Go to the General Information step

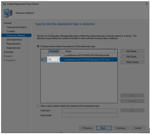click(x=17, y=27)
